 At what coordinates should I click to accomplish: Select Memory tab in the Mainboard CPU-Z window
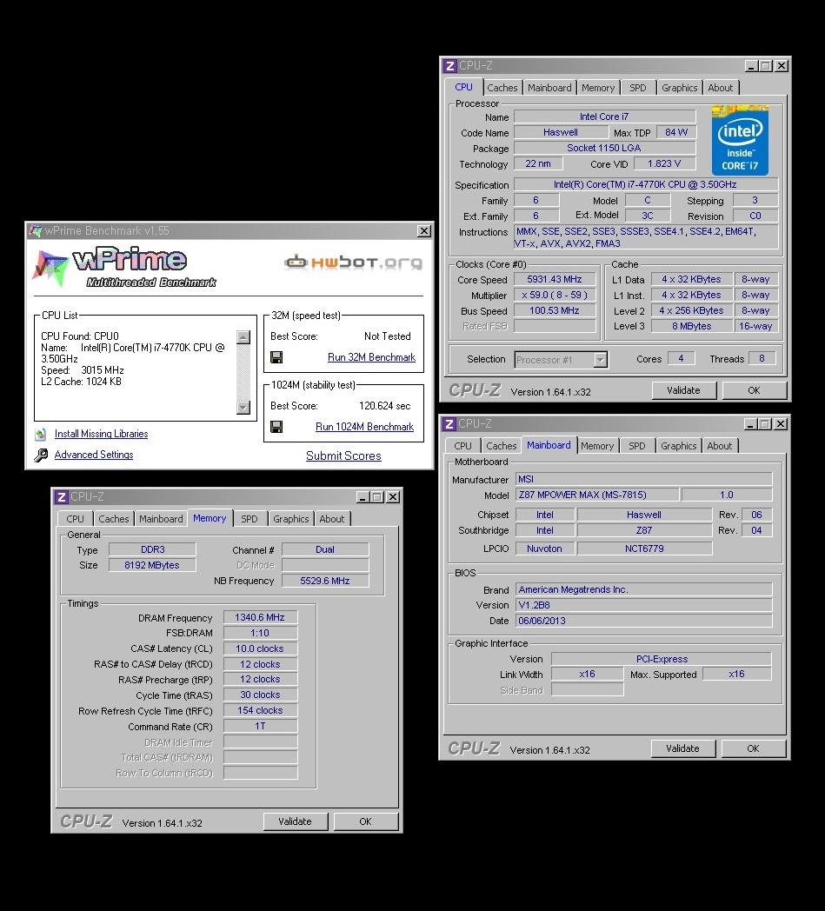[x=597, y=446]
